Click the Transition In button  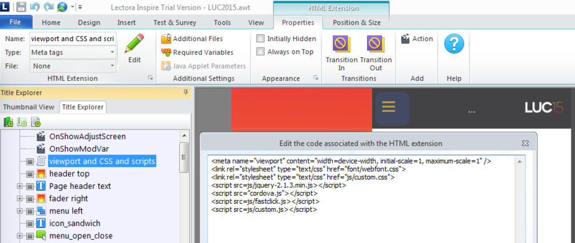(x=342, y=53)
